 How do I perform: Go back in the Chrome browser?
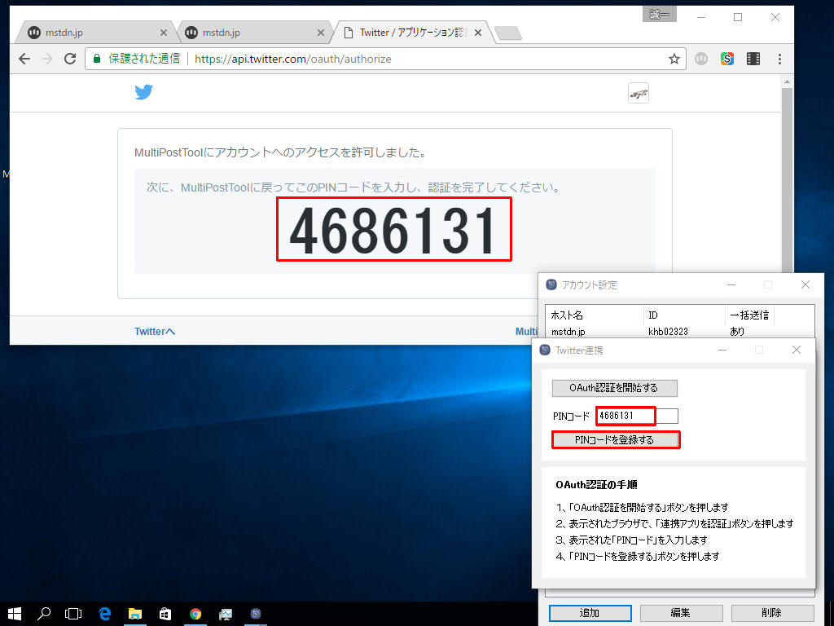(x=24, y=59)
